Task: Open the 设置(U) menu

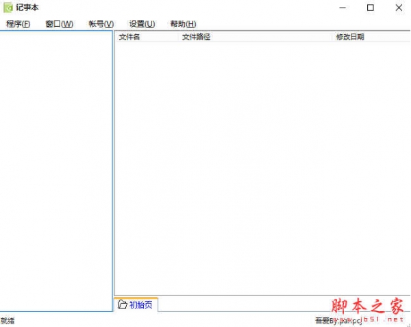Action: pyautogui.click(x=142, y=24)
